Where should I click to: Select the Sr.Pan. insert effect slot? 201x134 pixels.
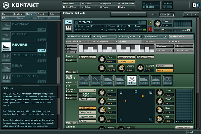tap(132, 80)
